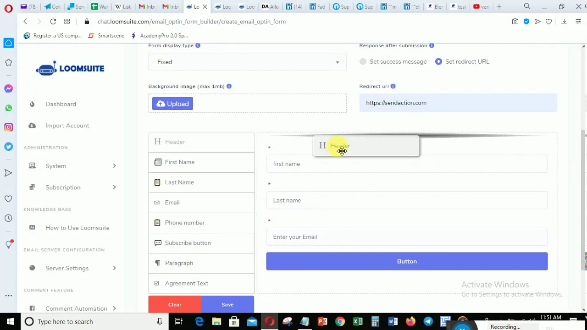
Task: Click the browser address bar URL
Action: pos(191,22)
